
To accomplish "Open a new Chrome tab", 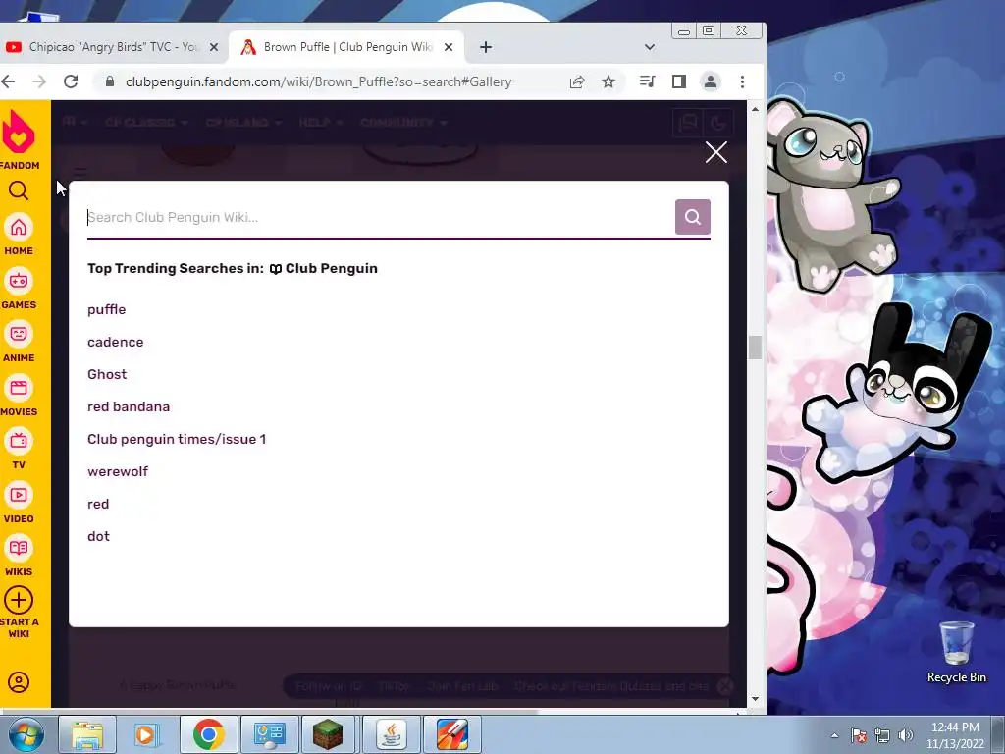I will (486, 47).
